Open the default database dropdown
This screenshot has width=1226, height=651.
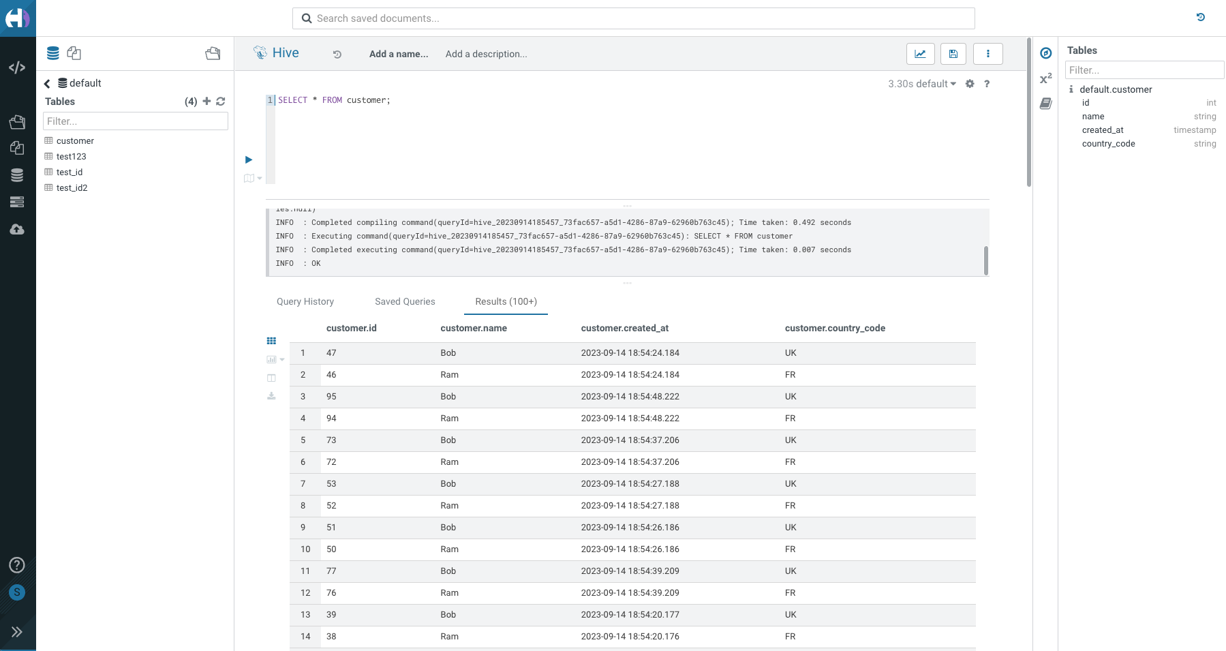936,84
